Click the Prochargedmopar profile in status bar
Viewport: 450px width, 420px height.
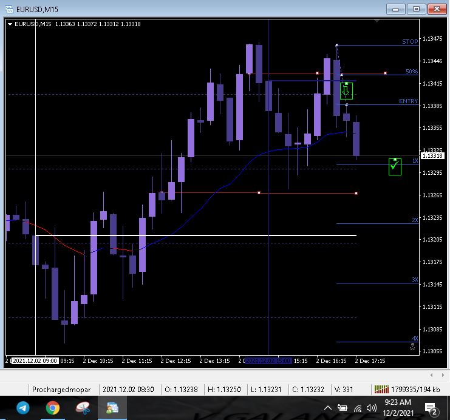click(61, 390)
